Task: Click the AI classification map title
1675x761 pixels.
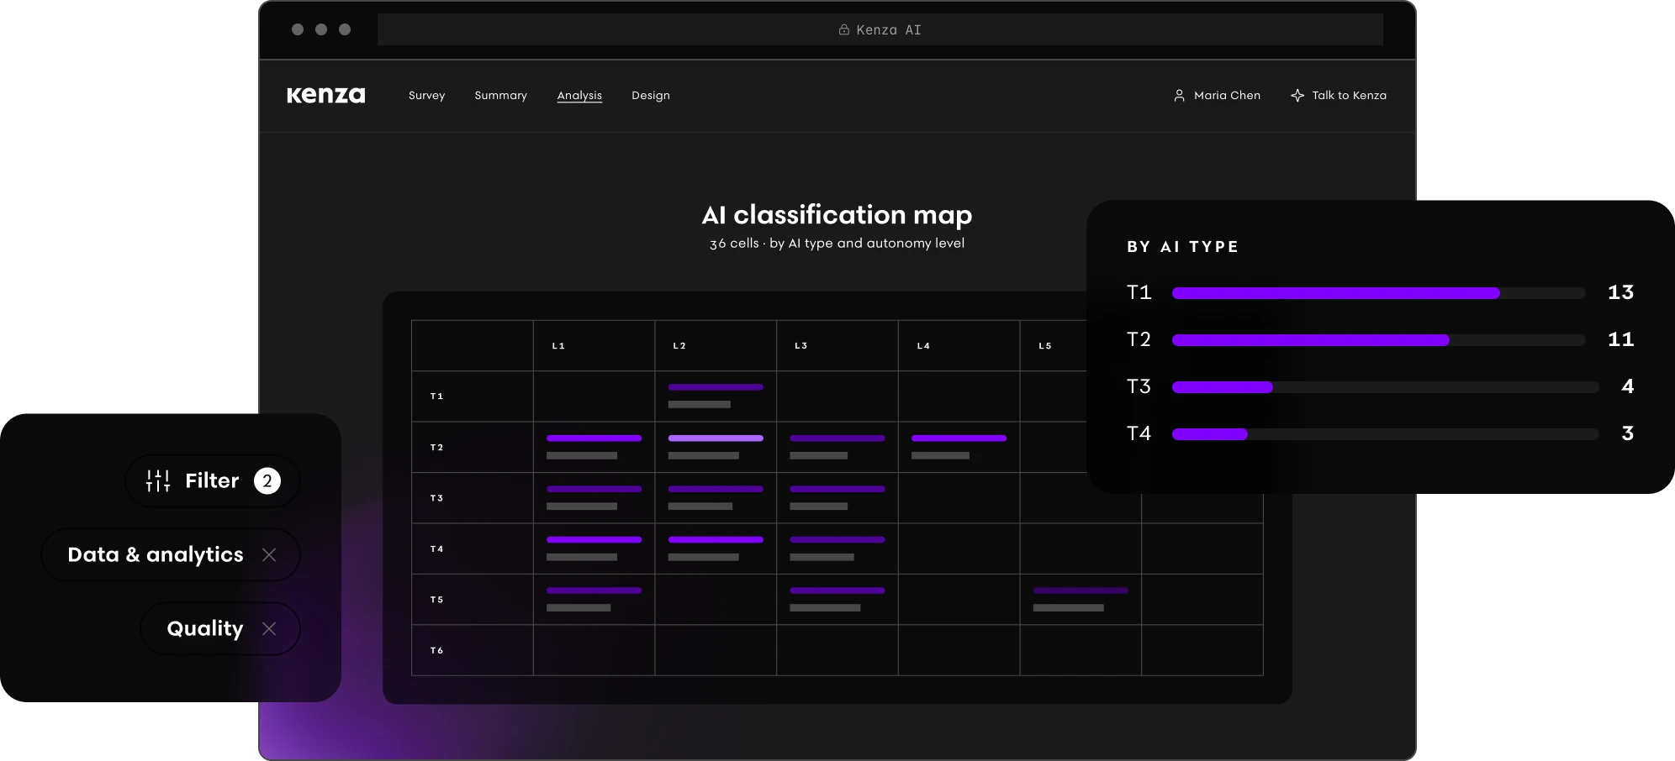Action: coord(837,215)
